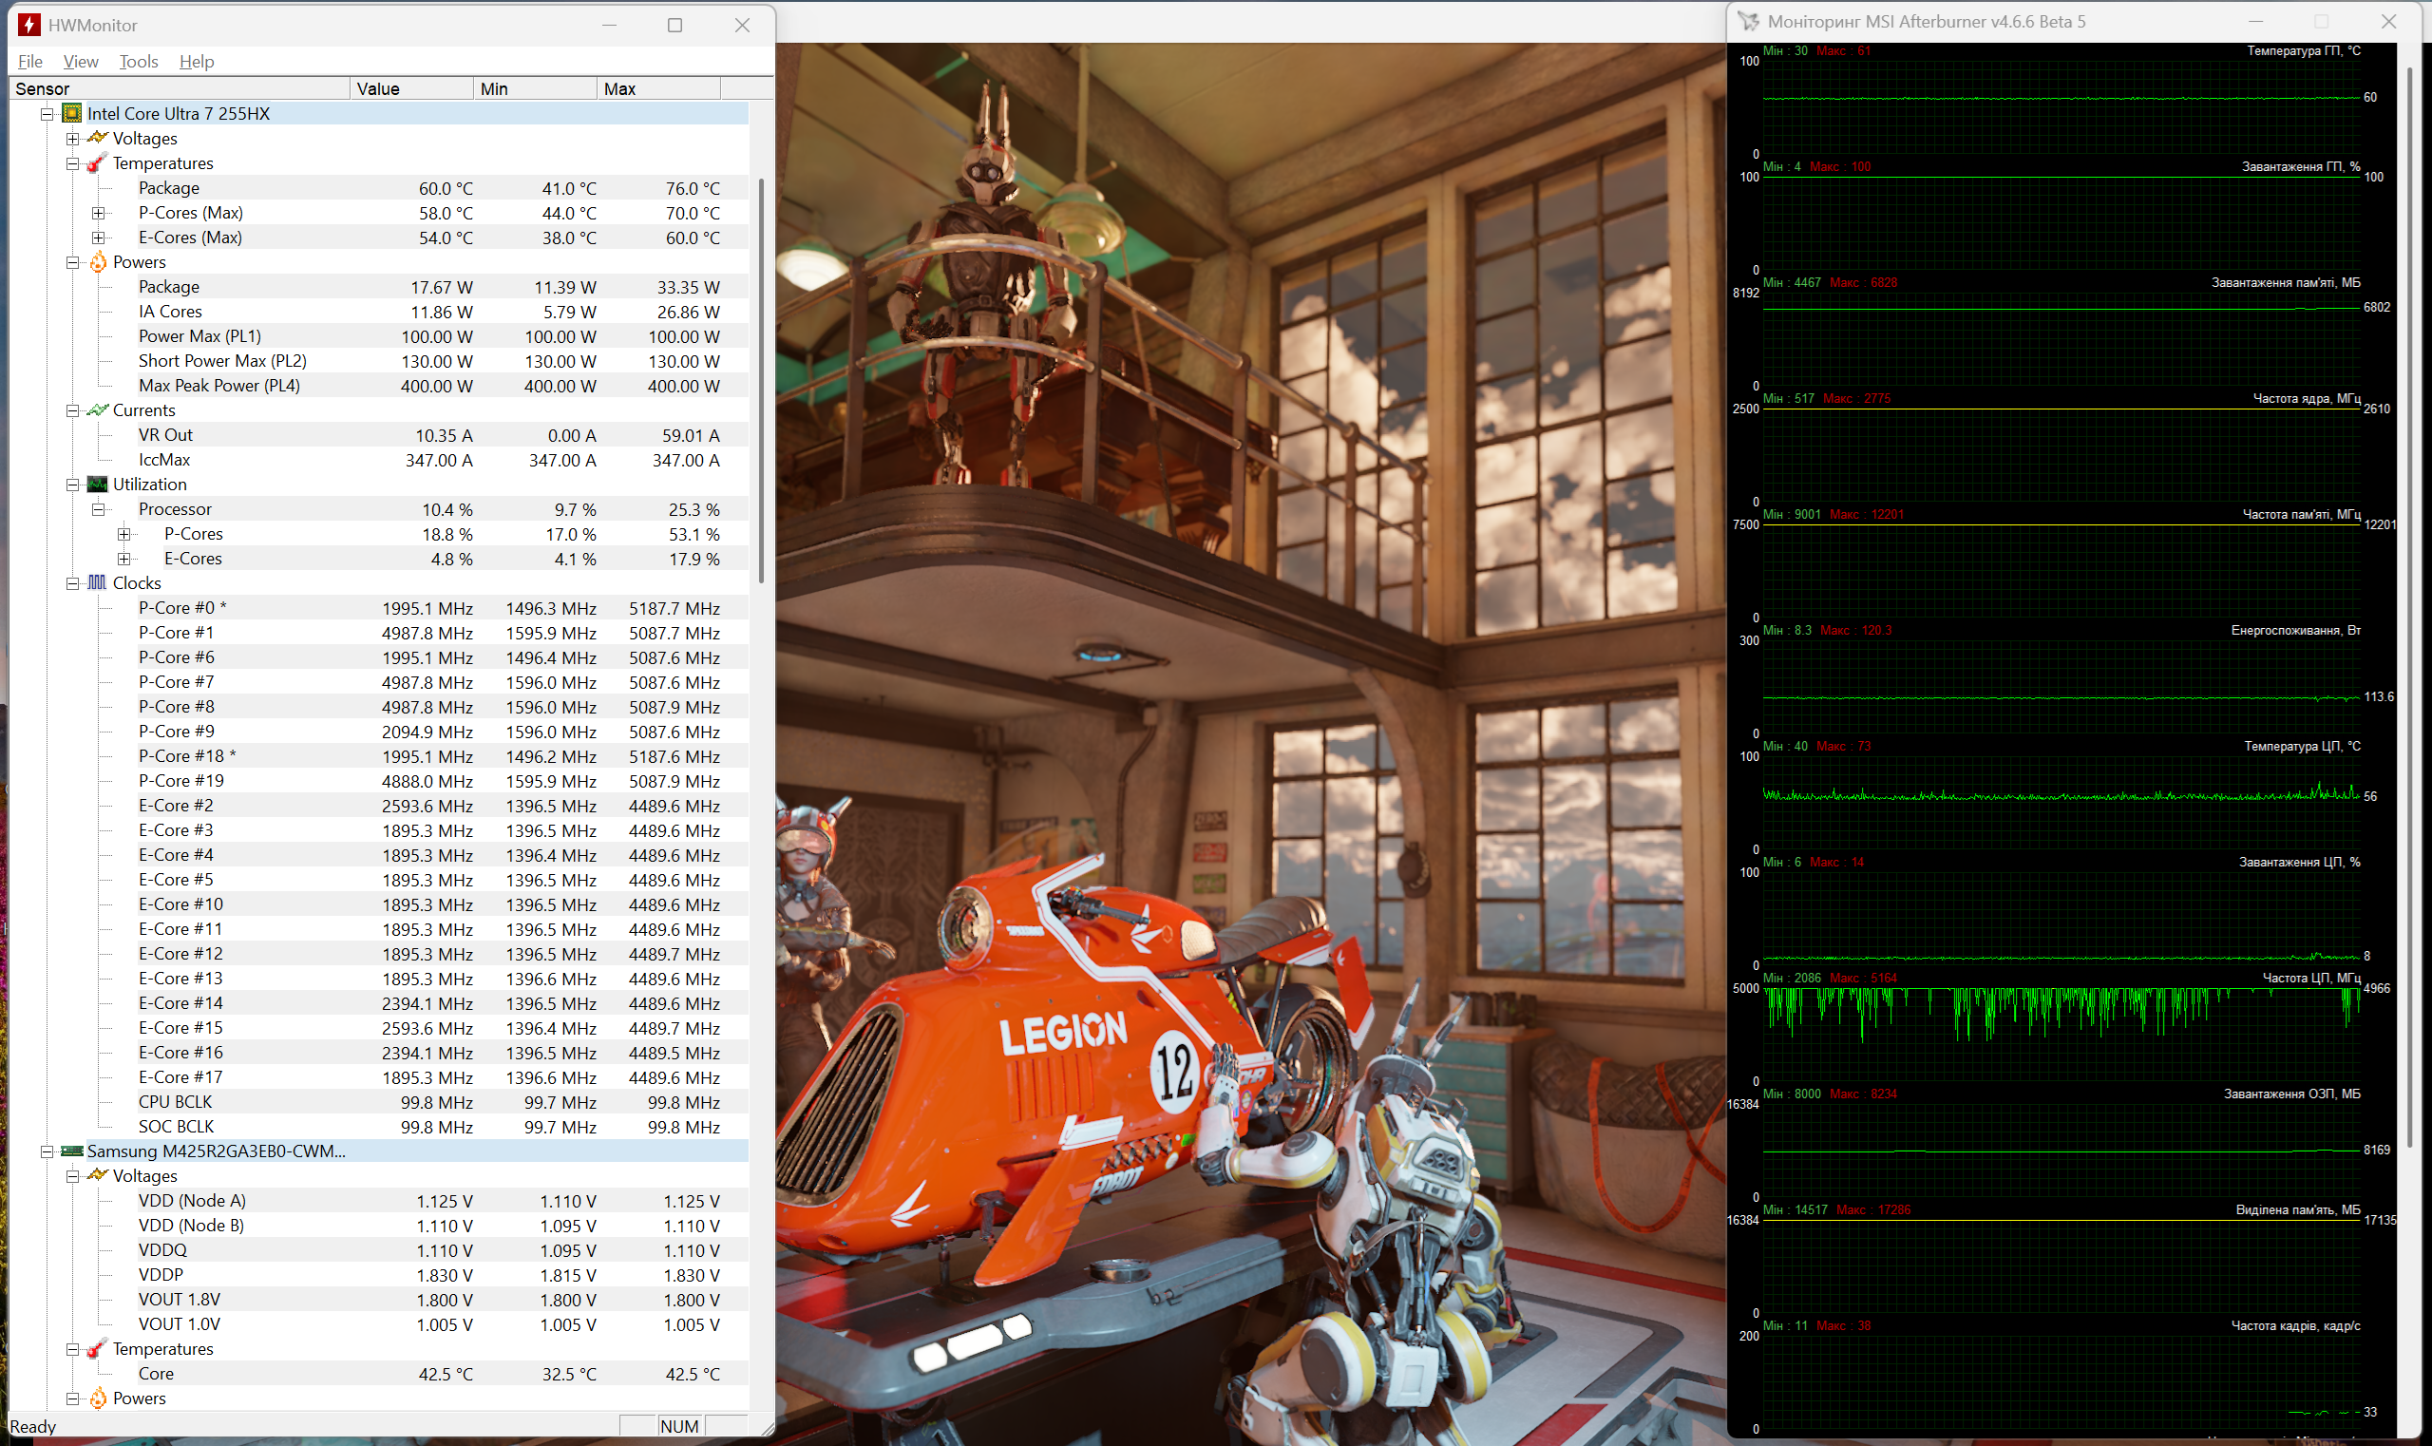Click the Clocks pulse icon
The height and width of the screenshot is (1446, 2432).
point(98,582)
